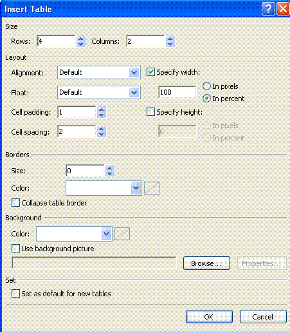Viewport: 290px width, 333px height.
Task: Expand the Borders Color dropdown
Action: [x=136, y=188]
